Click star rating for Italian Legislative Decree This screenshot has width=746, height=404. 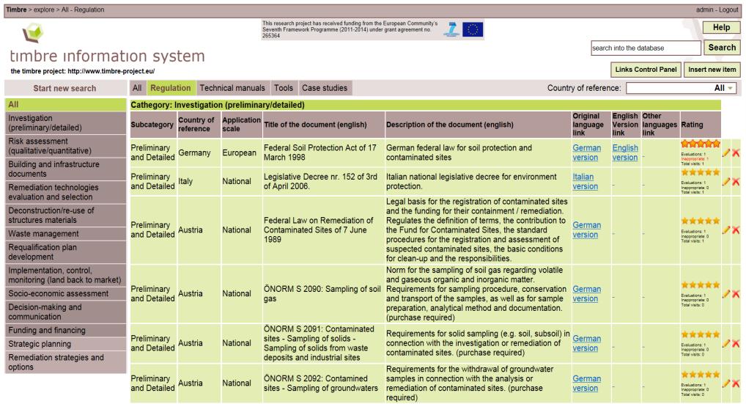[x=701, y=172]
